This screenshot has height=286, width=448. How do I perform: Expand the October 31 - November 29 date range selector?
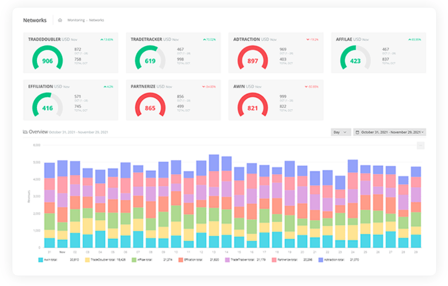click(x=389, y=132)
